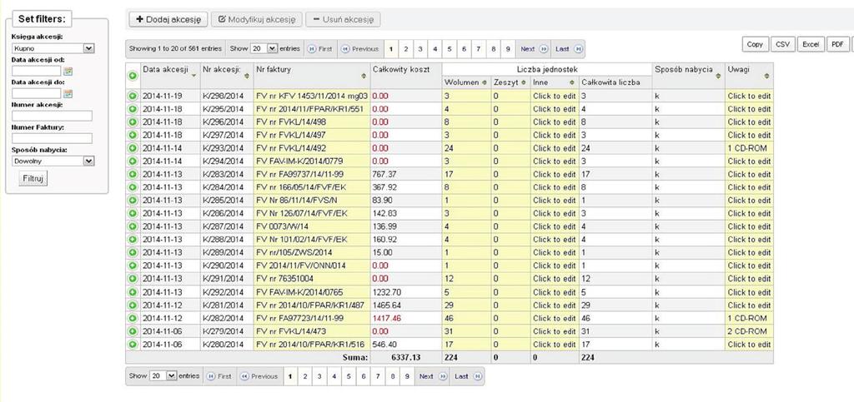This screenshot has width=854, height=402.
Task: Go to page 3 in bottom pagination
Action: coord(319,376)
